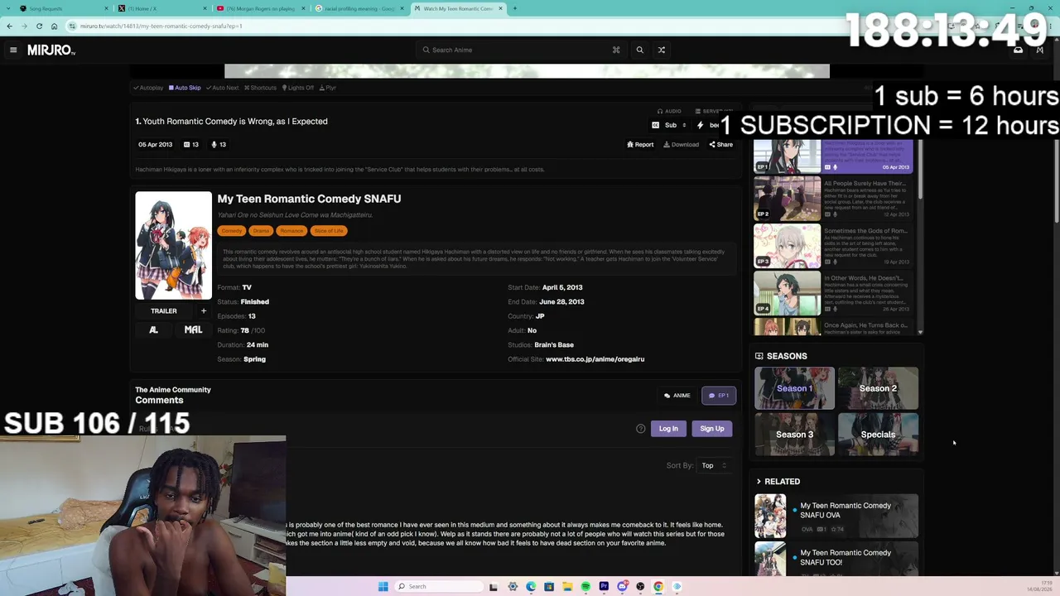Open the Plyr player selector
This screenshot has width=1060, height=596.
tap(327, 88)
